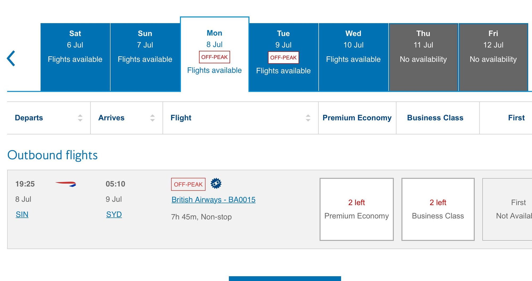Screen dimensions: 532x281
Task: Select Thu 11 Jul unavailable date
Action: pyautogui.click(x=423, y=57)
